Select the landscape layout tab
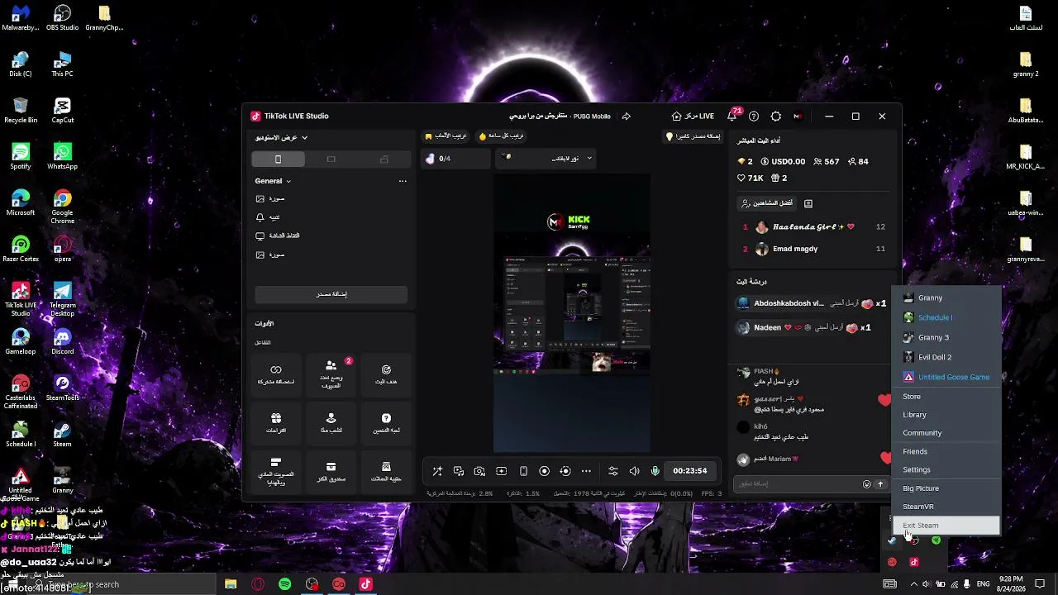This screenshot has height=595, width=1058. click(x=331, y=159)
